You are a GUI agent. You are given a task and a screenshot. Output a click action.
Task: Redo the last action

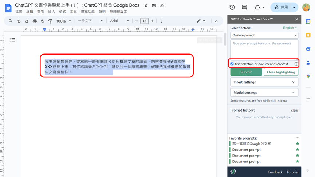click(27, 21)
